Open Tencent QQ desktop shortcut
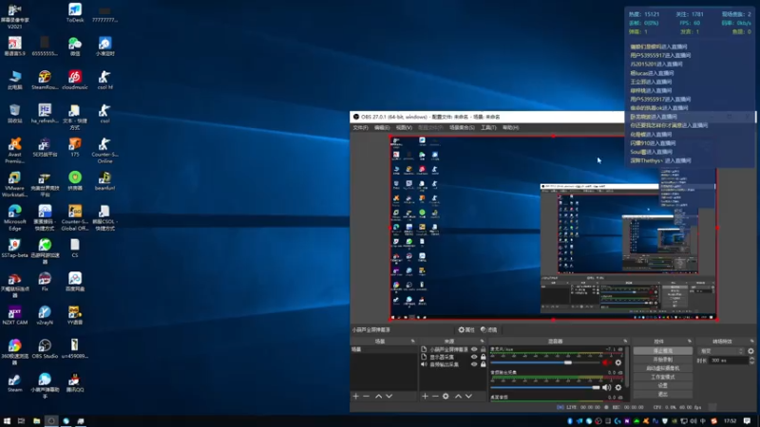 point(75,382)
